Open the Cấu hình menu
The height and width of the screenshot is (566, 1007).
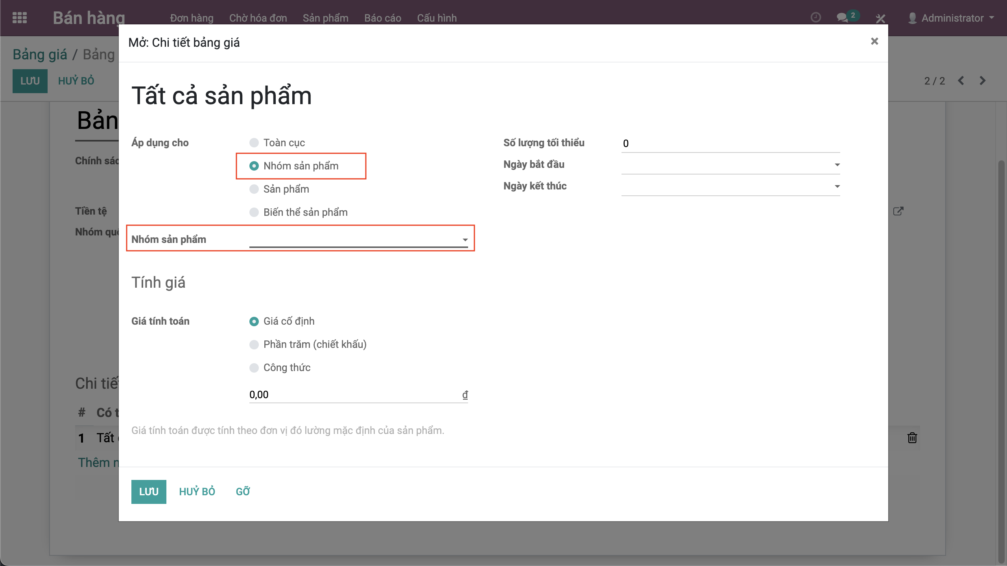437,18
